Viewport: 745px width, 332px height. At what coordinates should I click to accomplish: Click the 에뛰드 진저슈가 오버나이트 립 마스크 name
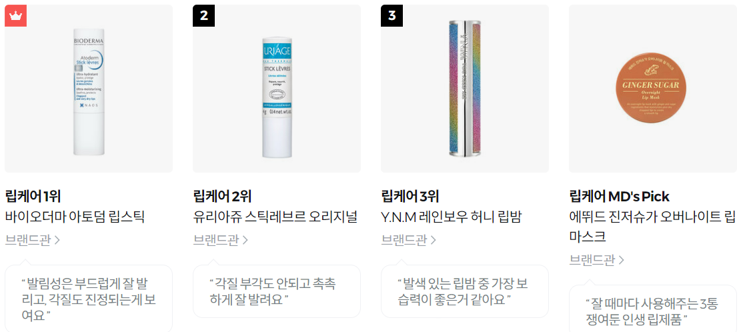(x=652, y=227)
